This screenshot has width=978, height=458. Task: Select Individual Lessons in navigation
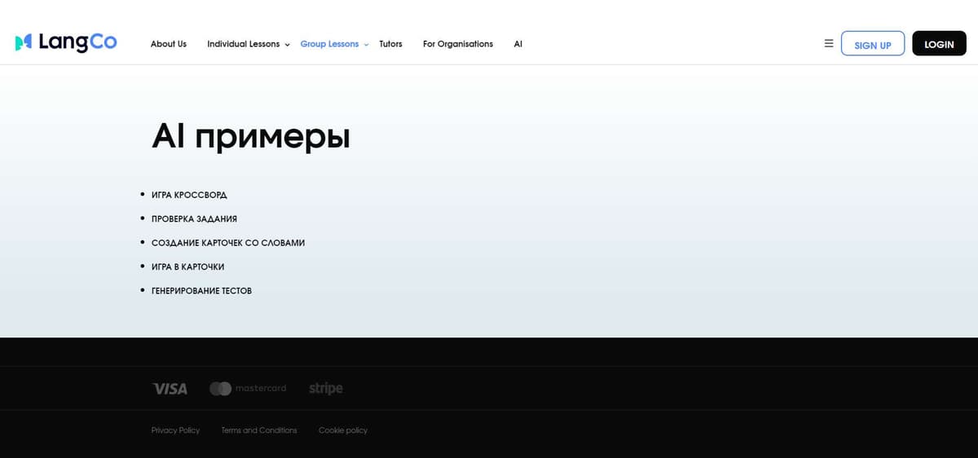click(x=243, y=44)
